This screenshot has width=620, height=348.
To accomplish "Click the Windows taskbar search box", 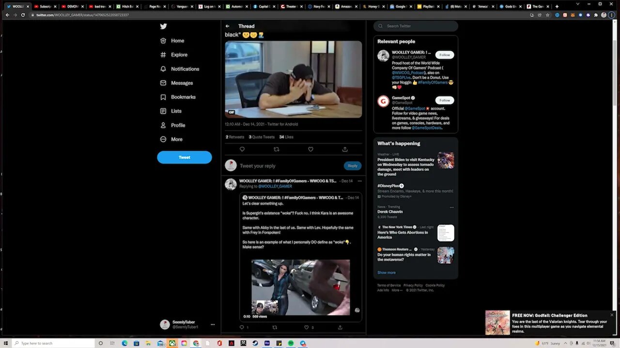I will click(x=53, y=343).
